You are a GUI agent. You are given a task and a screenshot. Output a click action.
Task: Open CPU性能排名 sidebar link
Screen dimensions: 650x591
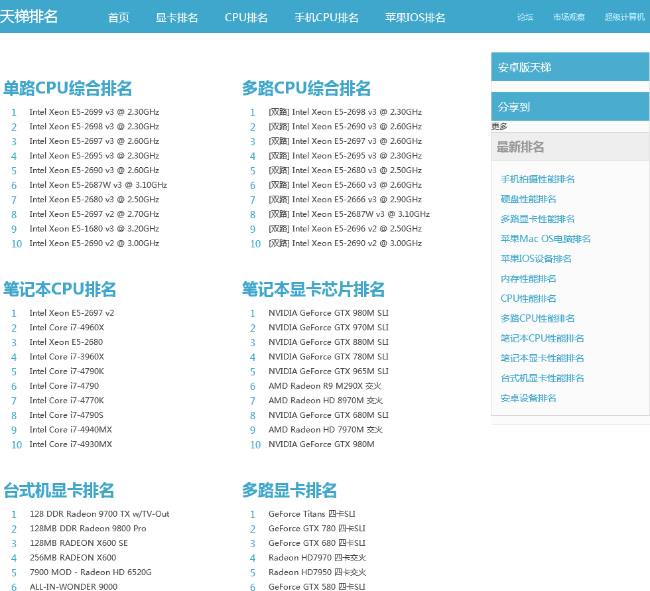click(528, 298)
